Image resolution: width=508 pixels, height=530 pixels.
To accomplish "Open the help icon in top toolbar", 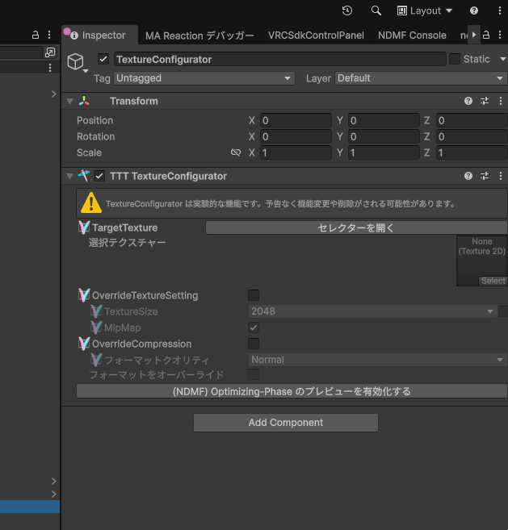I will [474, 10].
